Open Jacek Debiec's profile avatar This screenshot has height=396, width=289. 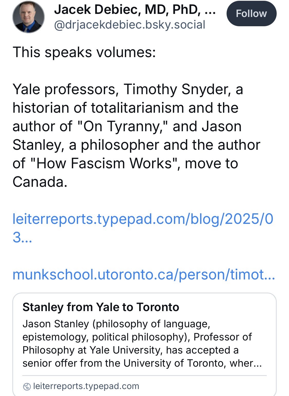[29, 17]
